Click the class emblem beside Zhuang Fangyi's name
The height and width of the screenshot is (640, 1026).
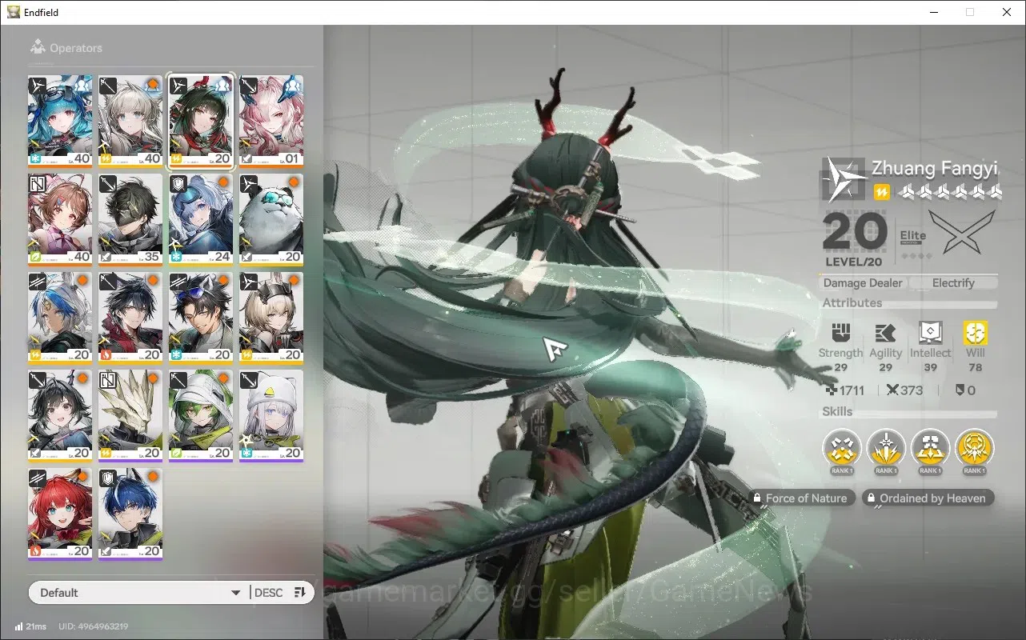[844, 178]
